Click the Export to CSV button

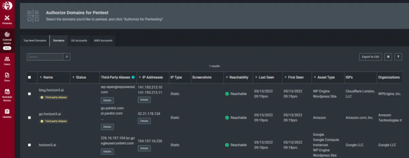click(371, 57)
